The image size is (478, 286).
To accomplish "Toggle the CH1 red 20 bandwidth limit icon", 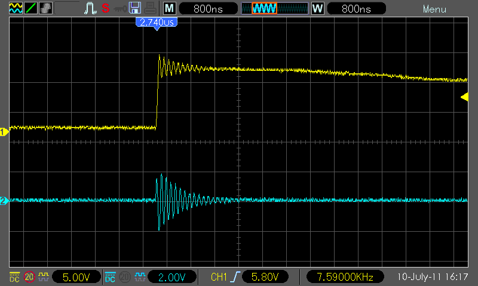I will (29, 277).
